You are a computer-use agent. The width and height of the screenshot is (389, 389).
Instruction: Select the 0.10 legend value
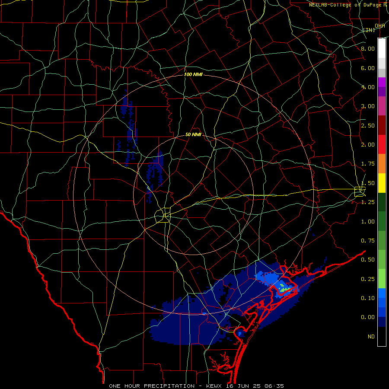368,298
